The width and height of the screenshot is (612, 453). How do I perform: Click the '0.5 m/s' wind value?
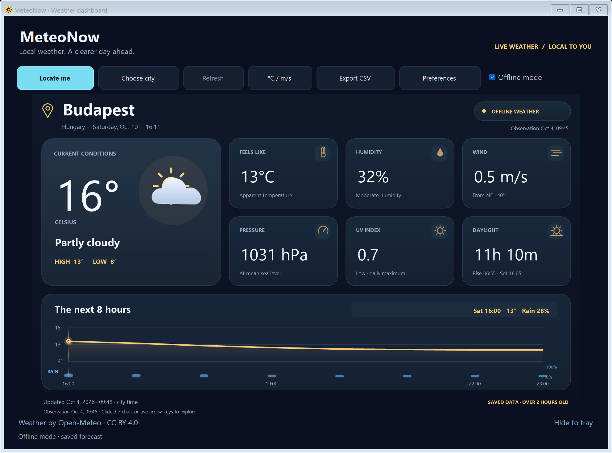coord(501,177)
